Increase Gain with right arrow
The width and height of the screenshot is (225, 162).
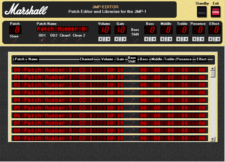pyautogui.click(x=125, y=39)
